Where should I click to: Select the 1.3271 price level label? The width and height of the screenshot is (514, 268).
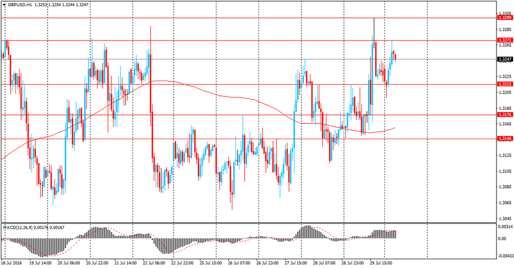[505, 40]
